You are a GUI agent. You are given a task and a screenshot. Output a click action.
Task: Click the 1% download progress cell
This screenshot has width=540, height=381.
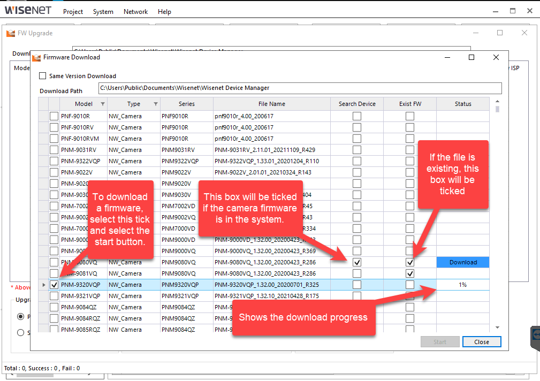click(463, 285)
